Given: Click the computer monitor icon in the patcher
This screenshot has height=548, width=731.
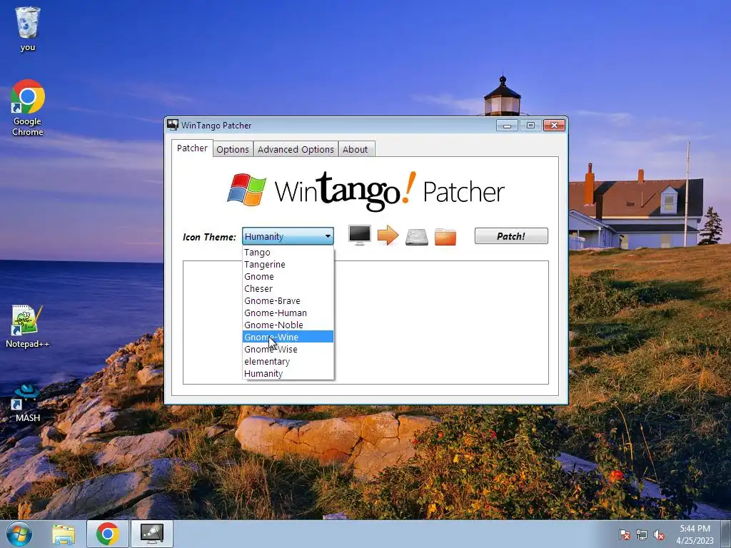Looking at the screenshot, I should pyautogui.click(x=360, y=235).
